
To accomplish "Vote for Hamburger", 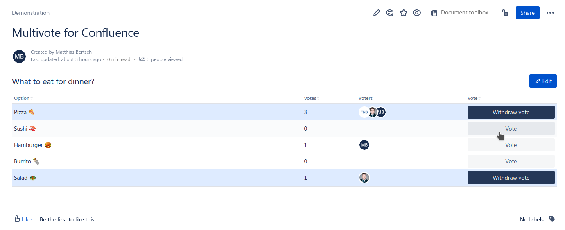I will tap(511, 145).
